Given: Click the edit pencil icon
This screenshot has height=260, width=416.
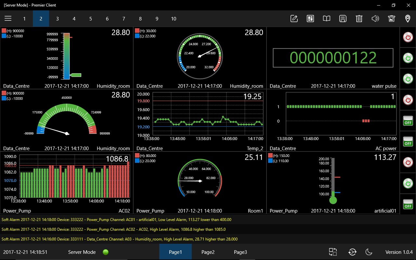Looking at the screenshot, I should [294, 19].
